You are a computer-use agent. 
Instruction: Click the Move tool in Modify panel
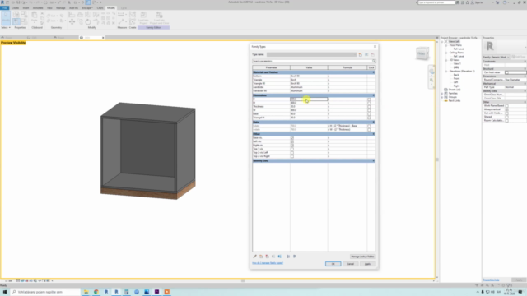coord(72,22)
